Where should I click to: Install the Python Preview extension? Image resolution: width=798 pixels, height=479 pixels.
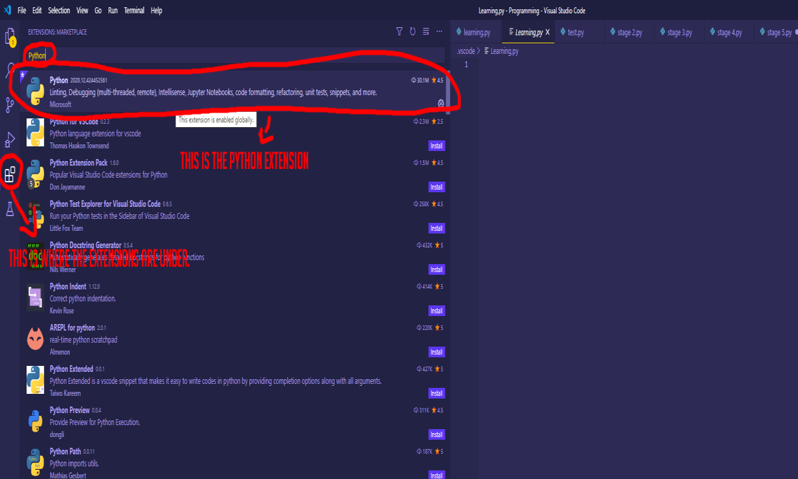[436, 434]
